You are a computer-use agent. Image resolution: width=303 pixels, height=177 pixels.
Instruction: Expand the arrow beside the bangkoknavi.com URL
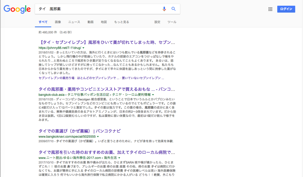click(x=98, y=137)
